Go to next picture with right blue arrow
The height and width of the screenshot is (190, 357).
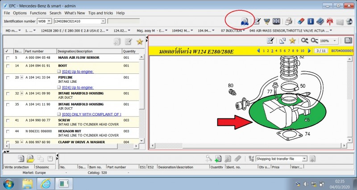point(309,51)
